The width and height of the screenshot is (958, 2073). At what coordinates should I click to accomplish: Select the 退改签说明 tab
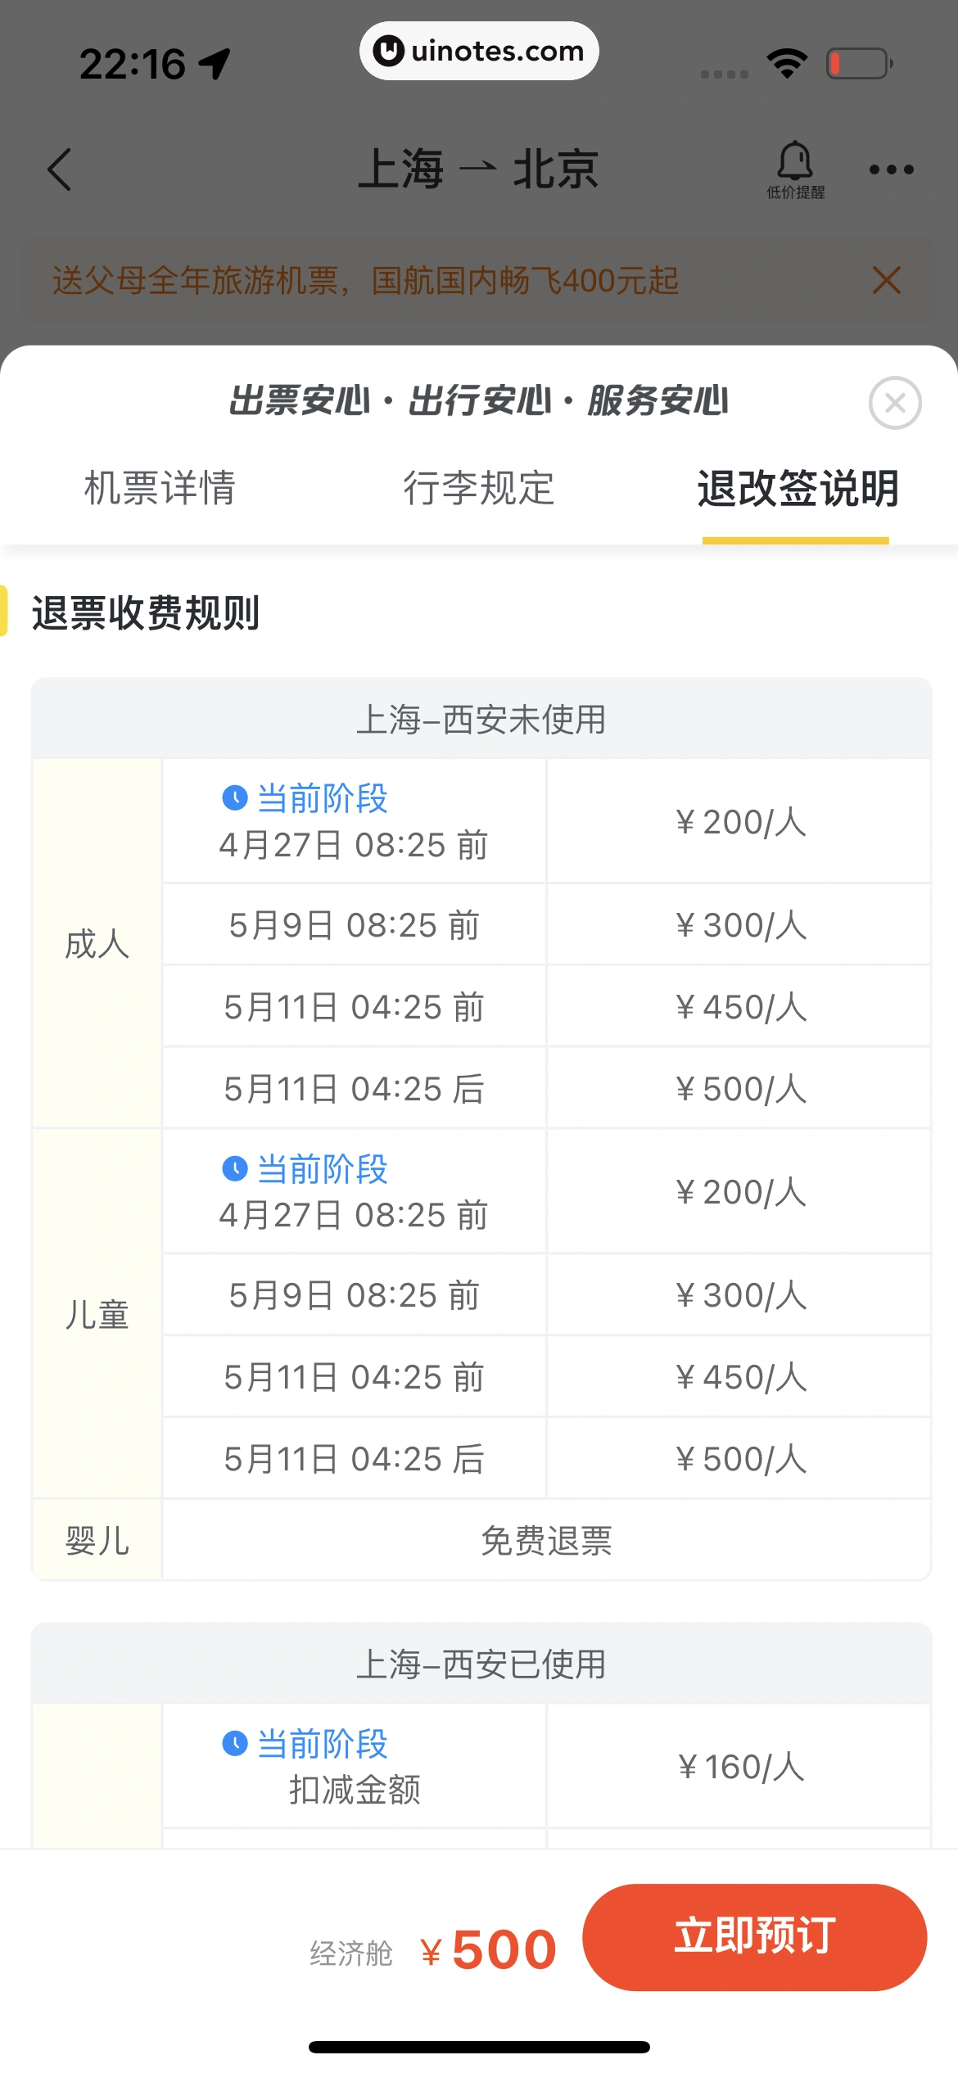(x=798, y=489)
